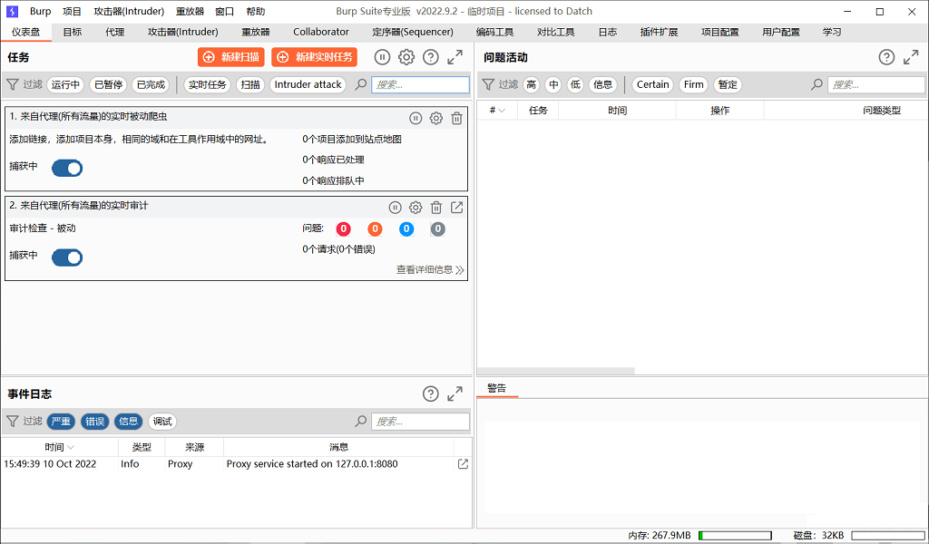The width and height of the screenshot is (929, 544).
Task: Switch to the Collaborator tab
Action: pyautogui.click(x=321, y=32)
